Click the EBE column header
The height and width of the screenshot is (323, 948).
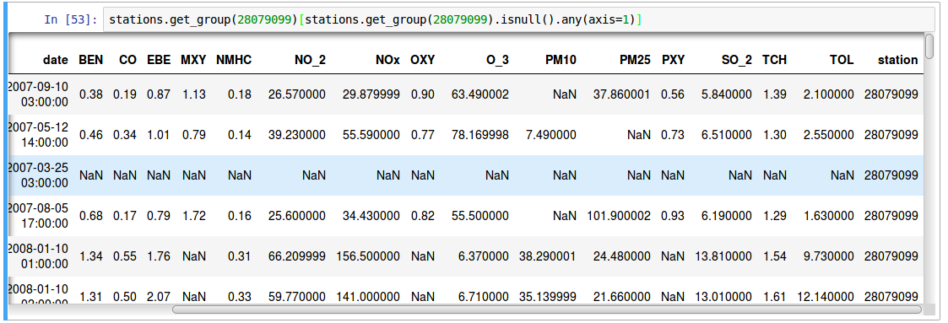click(x=159, y=60)
